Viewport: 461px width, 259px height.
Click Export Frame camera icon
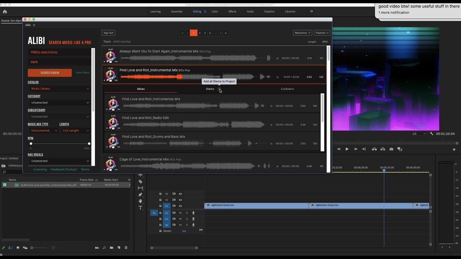(391, 149)
